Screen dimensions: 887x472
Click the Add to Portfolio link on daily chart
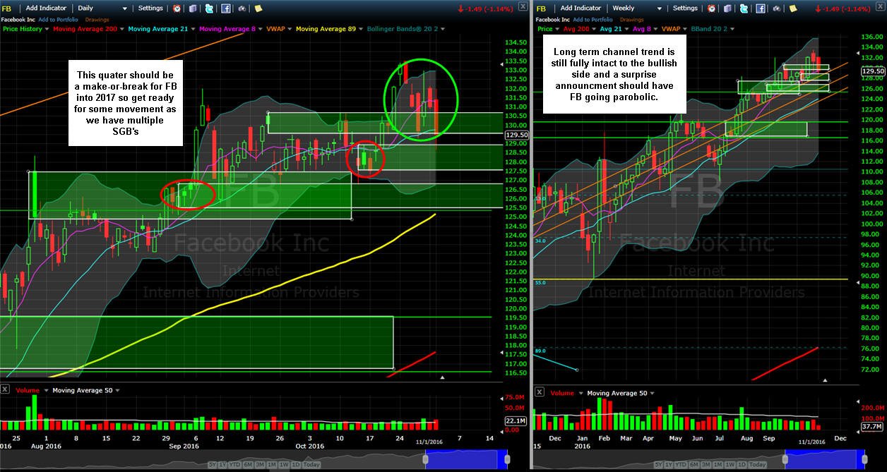coord(58,20)
